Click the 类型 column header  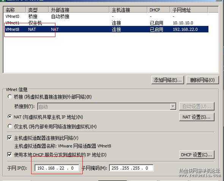37,10
